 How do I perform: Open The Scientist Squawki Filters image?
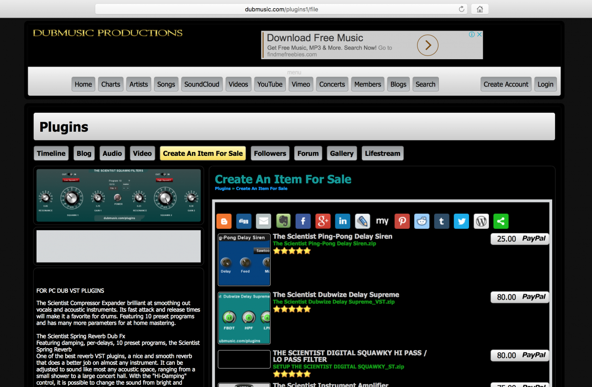click(x=118, y=195)
